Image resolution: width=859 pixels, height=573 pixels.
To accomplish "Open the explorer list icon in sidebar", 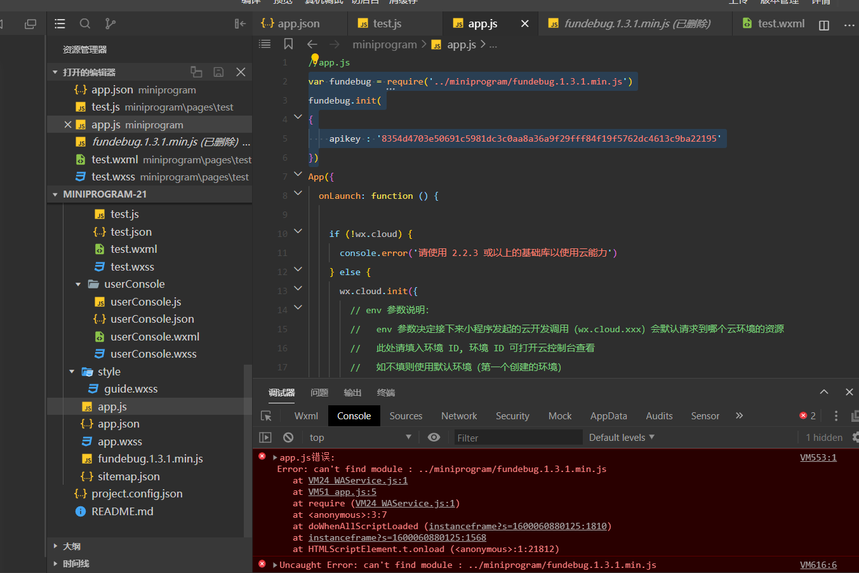I will click(60, 24).
